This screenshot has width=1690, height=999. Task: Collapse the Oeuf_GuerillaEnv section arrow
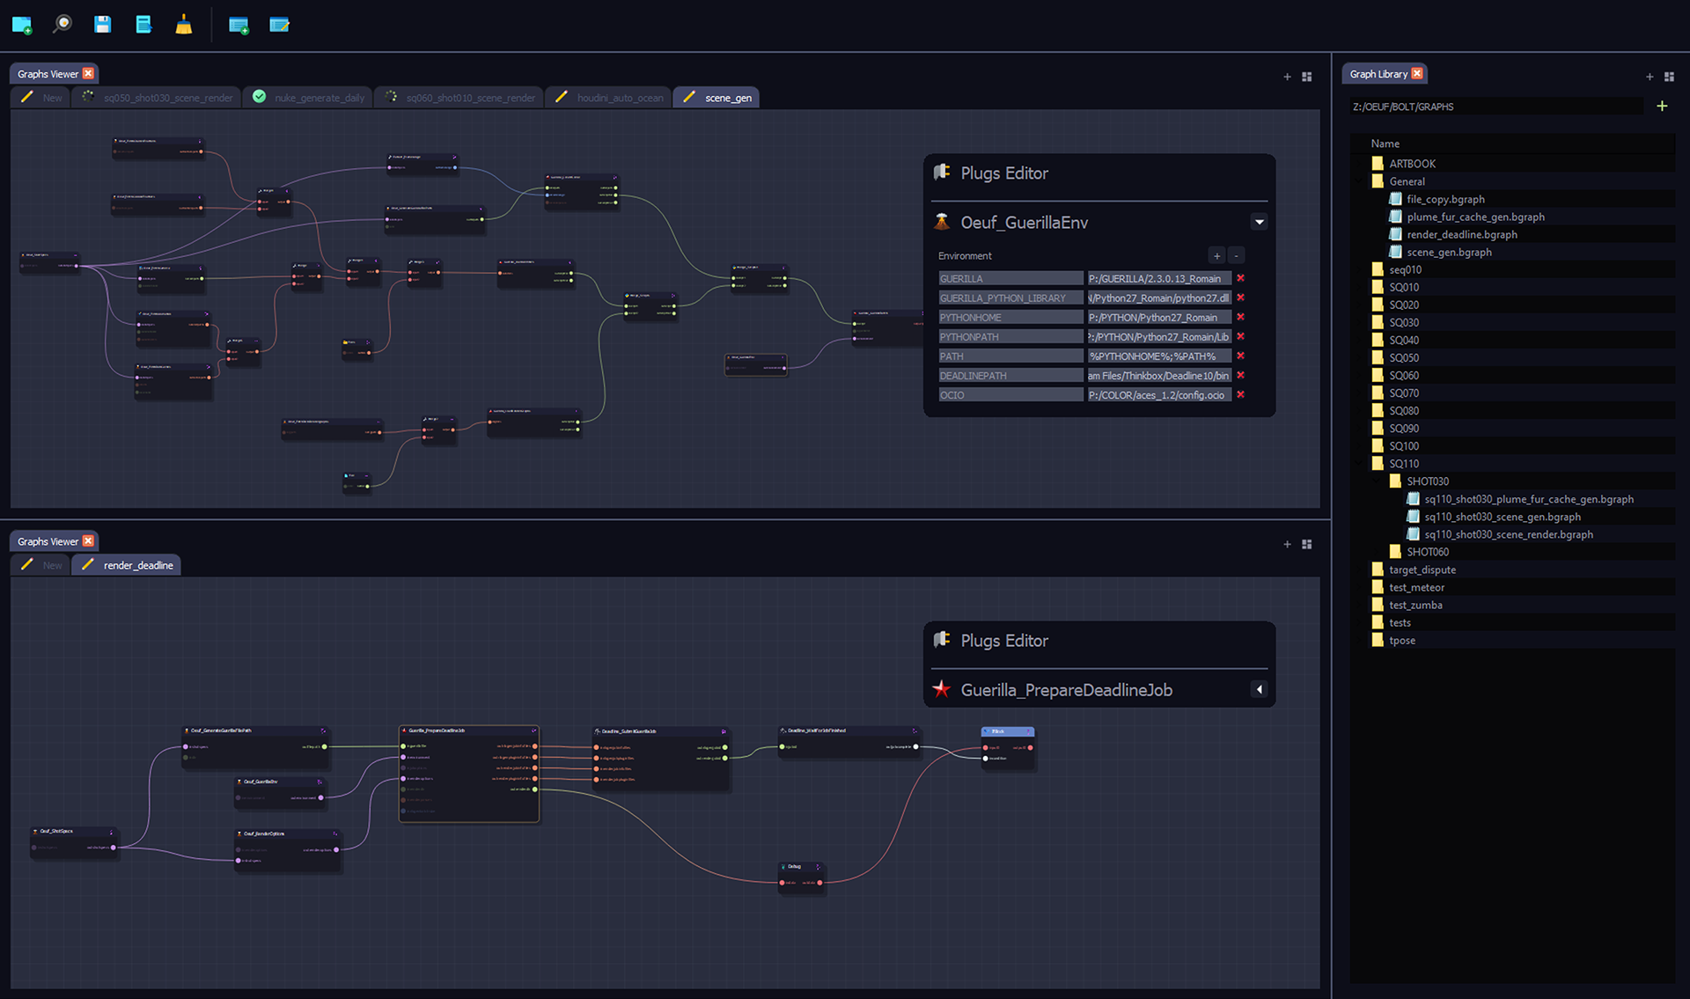click(1260, 222)
